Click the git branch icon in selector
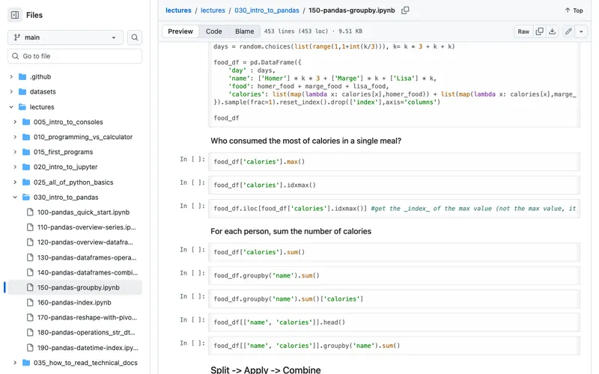 16,37
